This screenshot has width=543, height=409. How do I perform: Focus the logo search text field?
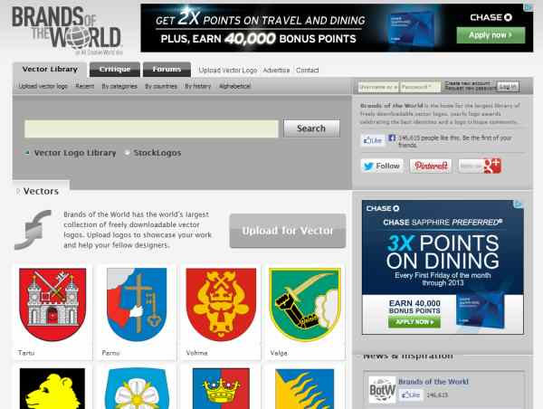tap(151, 128)
